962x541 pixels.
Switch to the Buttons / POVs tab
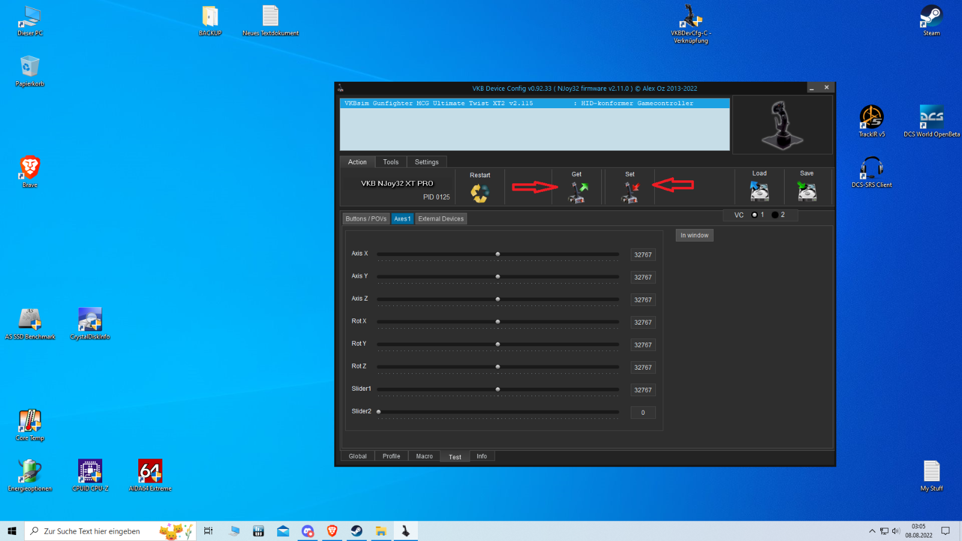366,219
